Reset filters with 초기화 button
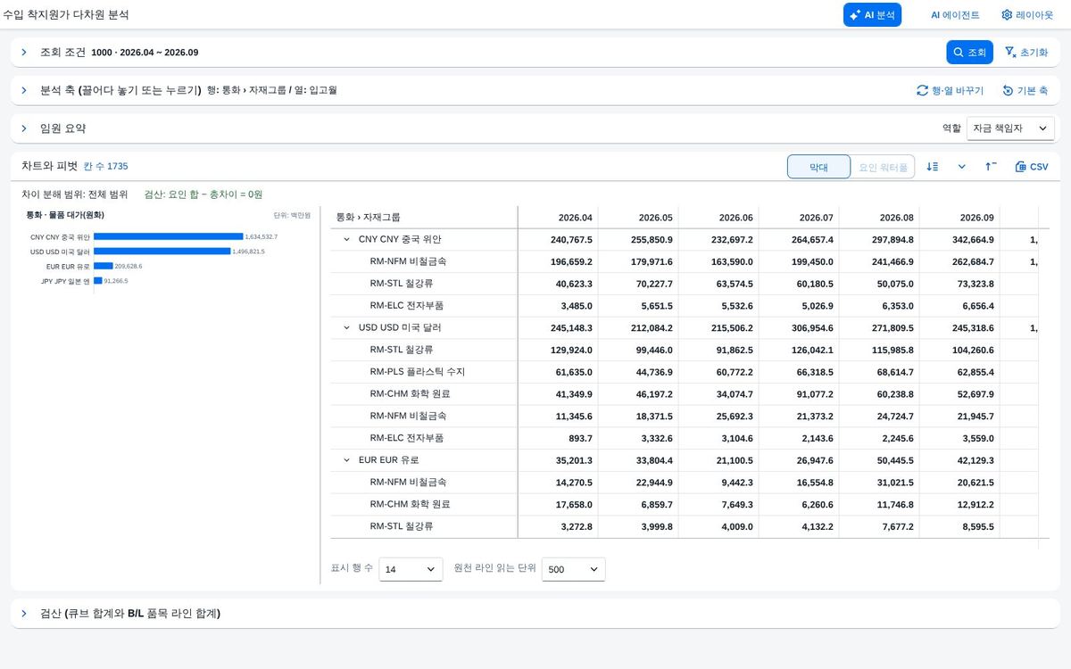Screen dimensions: 1071x669 1026,53
